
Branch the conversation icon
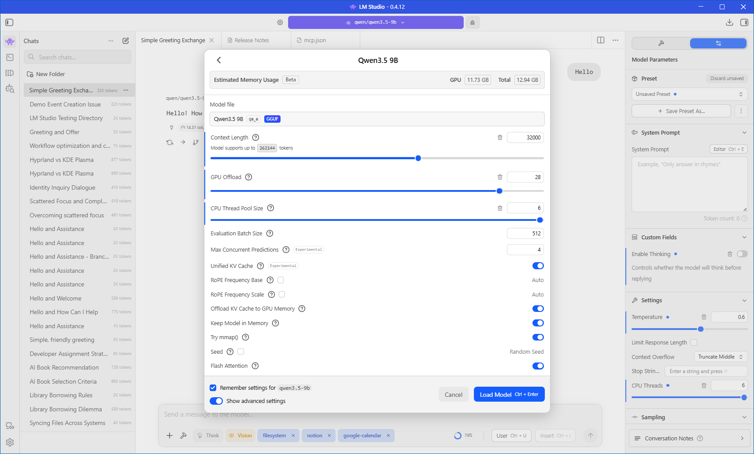[x=196, y=143]
